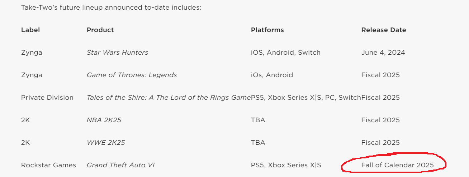The image size is (469, 177).
Task: Click the iOS, Android, Switch platforms cell
Action: (x=285, y=53)
